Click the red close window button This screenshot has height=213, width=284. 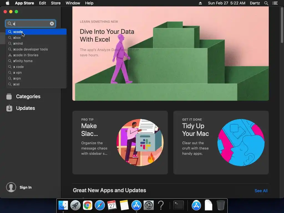(5, 12)
